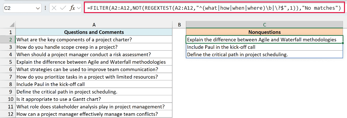Click the "Nonquestions" header cell
347x118 pixels.
(264, 32)
